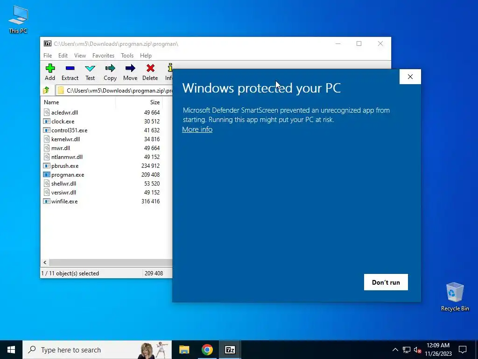Select control351.exe file icon
The height and width of the screenshot is (359, 478).
(x=46, y=130)
